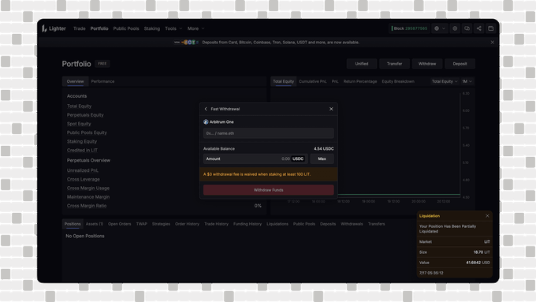The width and height of the screenshot is (536, 302).
Task: Click the No Open Positions text
Action: point(85,236)
